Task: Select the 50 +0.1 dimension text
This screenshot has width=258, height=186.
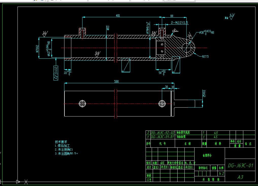Action: coord(162,72)
